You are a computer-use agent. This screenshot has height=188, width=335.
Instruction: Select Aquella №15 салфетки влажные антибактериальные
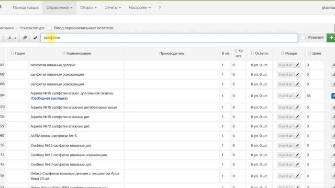tap(73, 107)
